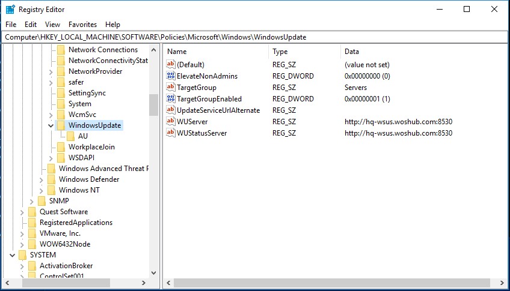510x291 pixels.
Task: Expand the Windows Defender key
Action: click(x=41, y=179)
